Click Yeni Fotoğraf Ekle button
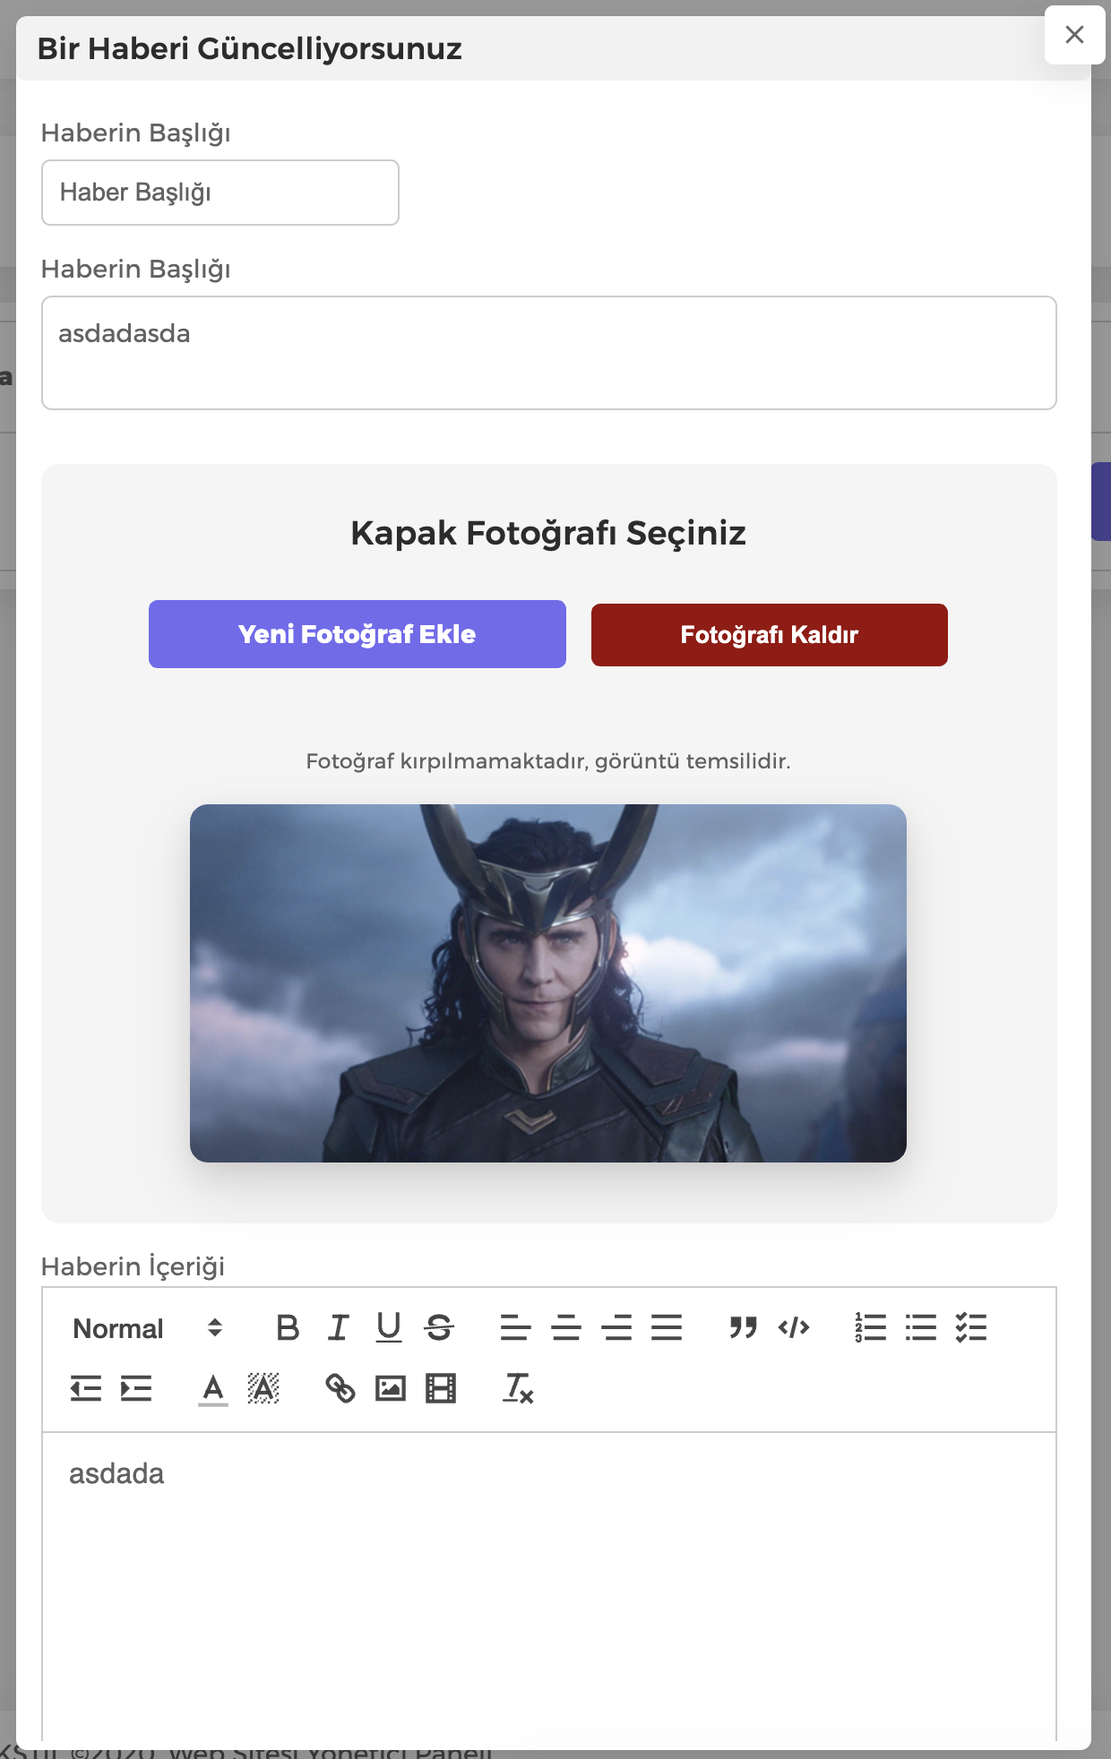 click(357, 634)
